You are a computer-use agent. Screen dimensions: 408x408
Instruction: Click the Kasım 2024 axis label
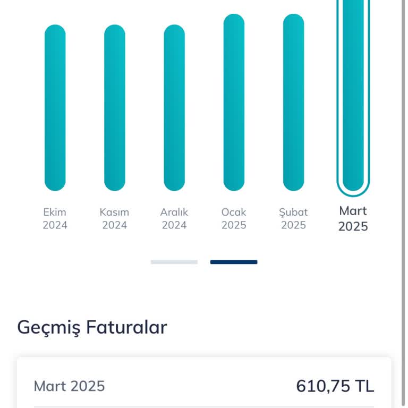[x=114, y=218]
